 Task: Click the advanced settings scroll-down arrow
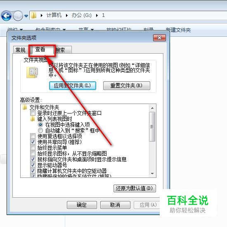click(x=152, y=173)
